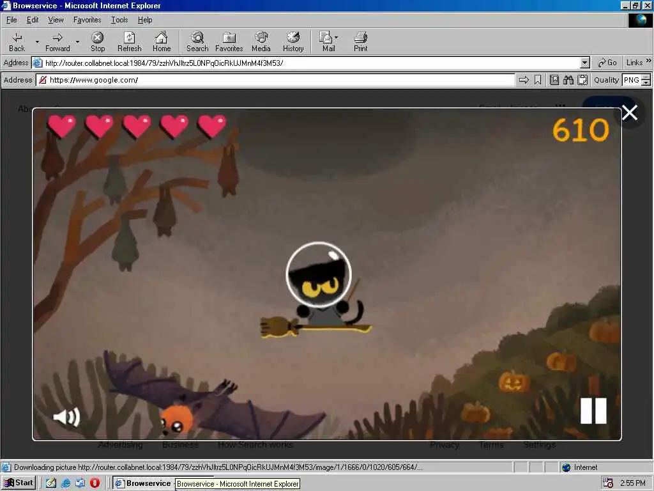
Task: Click the Forward toolbar button
Action: (57, 42)
